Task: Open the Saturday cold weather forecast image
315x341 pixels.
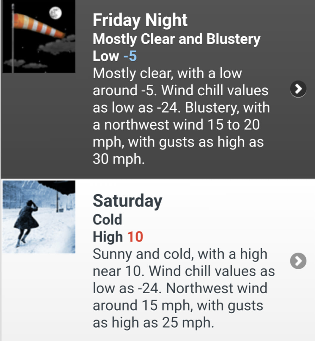Action: pos(39,217)
